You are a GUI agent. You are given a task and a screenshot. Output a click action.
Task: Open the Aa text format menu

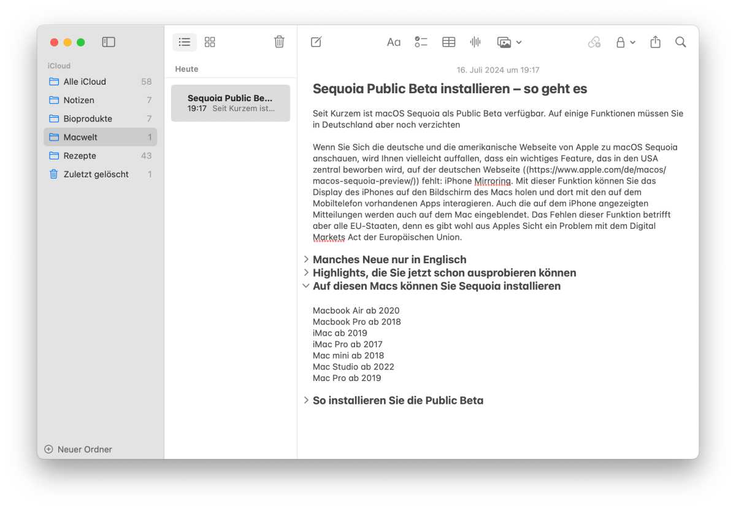[x=394, y=42]
